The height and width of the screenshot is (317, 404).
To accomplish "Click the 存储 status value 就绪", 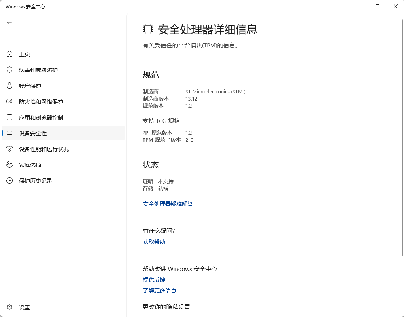I will (163, 188).
